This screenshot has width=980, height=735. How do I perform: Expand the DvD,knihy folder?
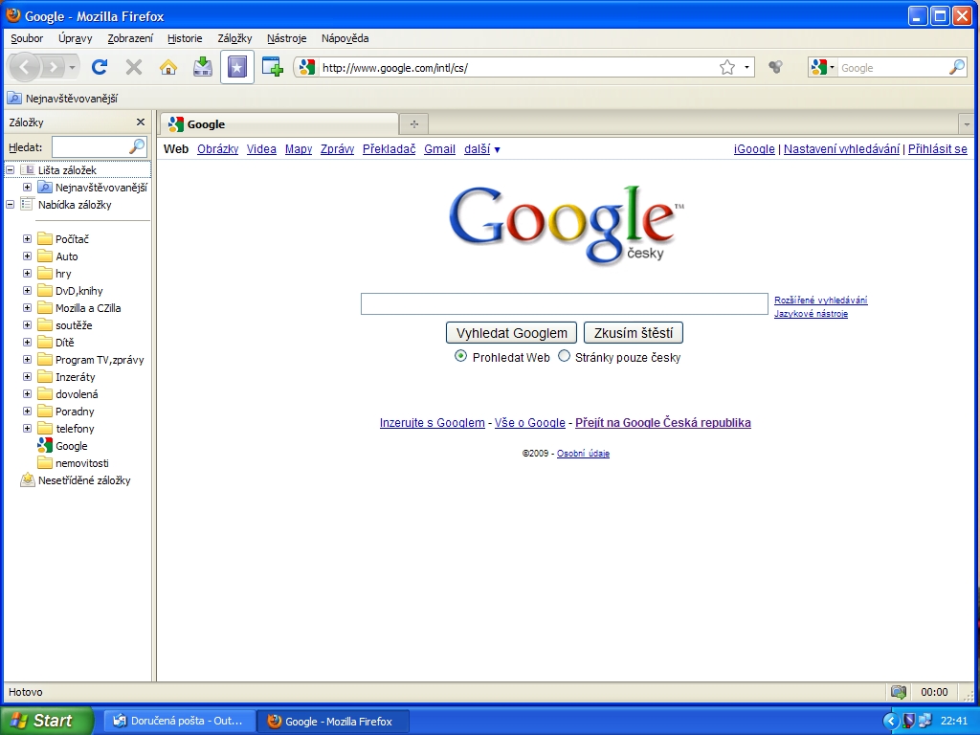(27, 291)
